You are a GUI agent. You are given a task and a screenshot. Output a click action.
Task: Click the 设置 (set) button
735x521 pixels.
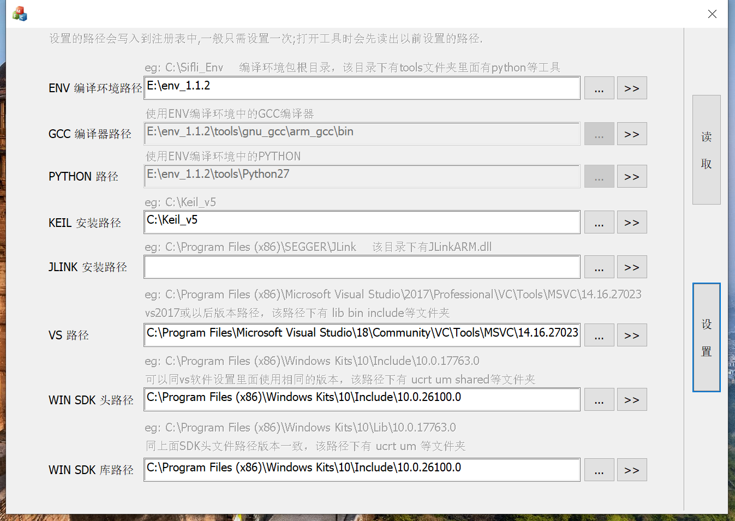tap(707, 337)
